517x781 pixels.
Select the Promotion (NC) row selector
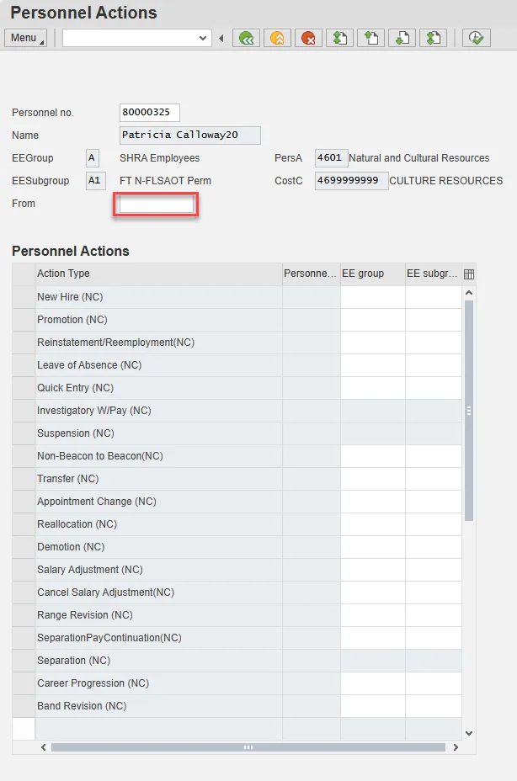[24, 320]
